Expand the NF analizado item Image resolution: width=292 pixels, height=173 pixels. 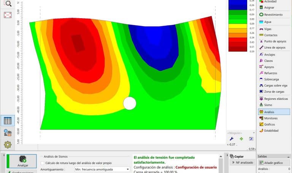(x=233, y=162)
